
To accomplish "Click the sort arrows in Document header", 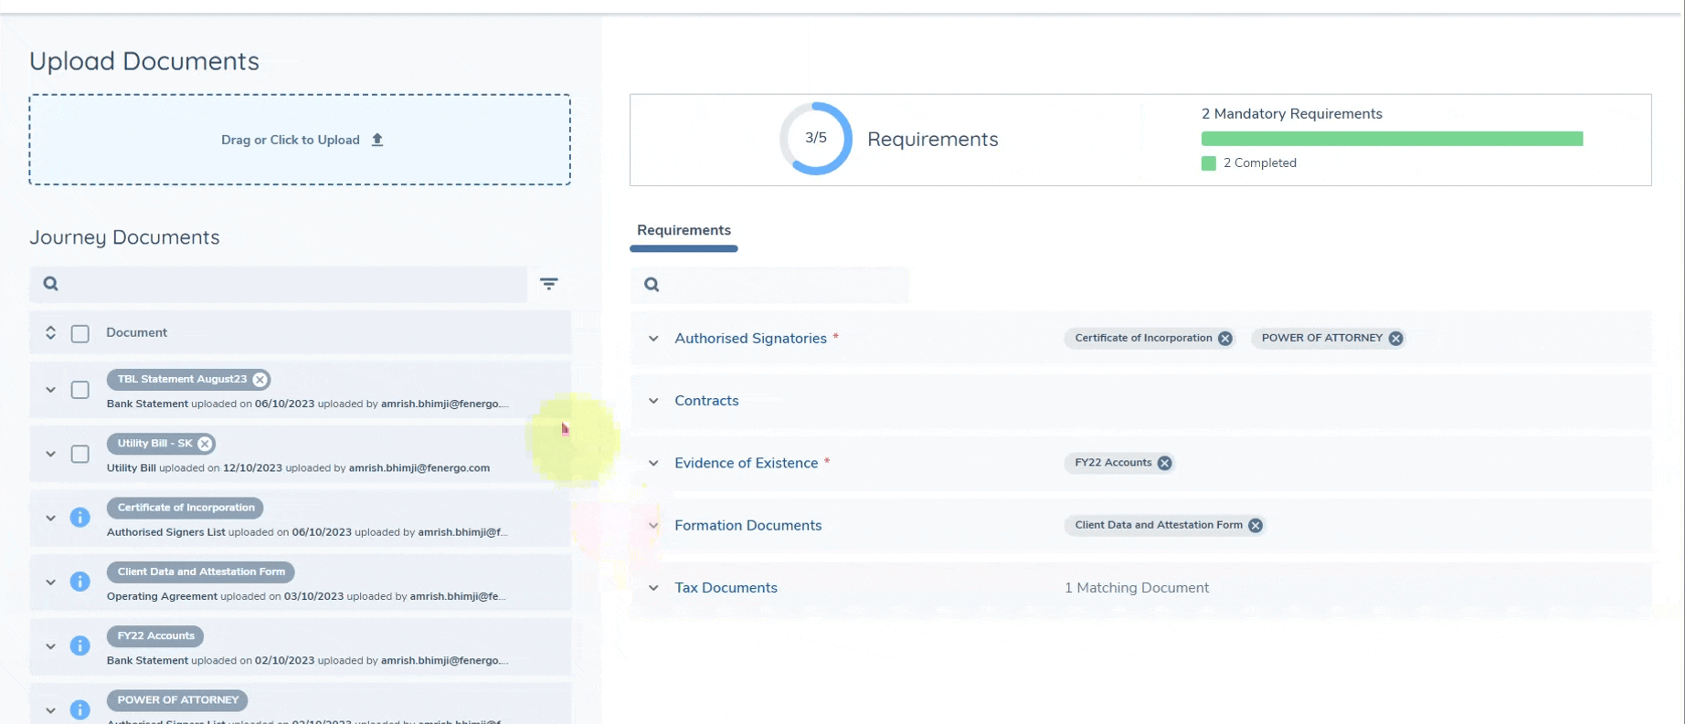I will tap(51, 333).
